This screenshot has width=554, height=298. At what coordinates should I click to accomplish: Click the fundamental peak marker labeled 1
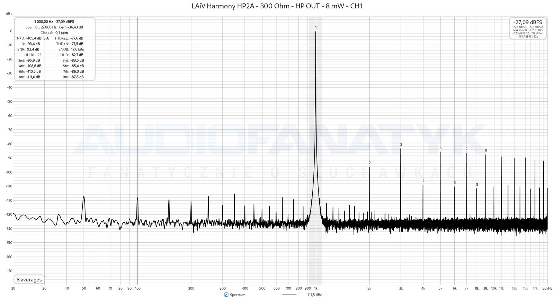coord(316,27)
